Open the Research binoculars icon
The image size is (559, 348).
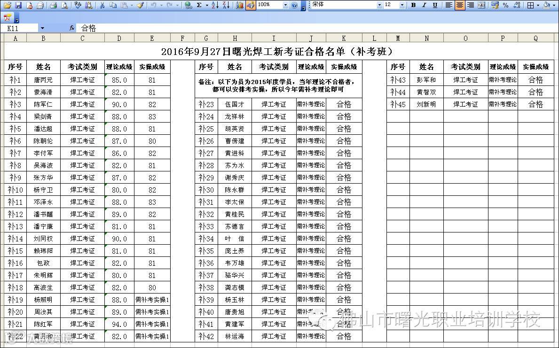coord(88,5)
